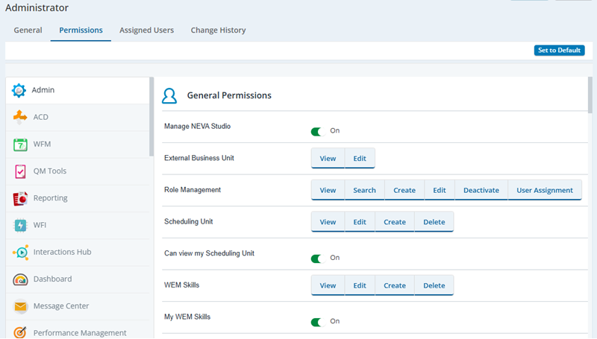This screenshot has height=339, width=597.
Task: Open the Reporting icon in sidebar
Action: coord(20,198)
